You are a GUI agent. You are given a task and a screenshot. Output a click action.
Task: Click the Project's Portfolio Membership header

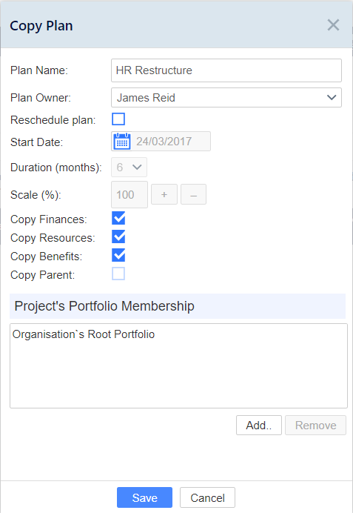[x=178, y=306]
